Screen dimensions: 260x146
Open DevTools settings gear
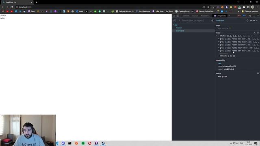click(x=250, y=16)
